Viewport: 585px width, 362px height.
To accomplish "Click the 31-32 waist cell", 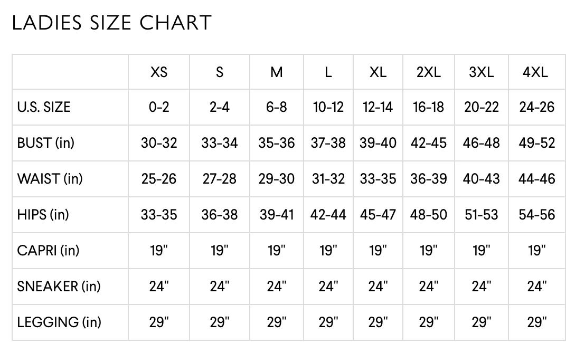I will tap(328, 178).
